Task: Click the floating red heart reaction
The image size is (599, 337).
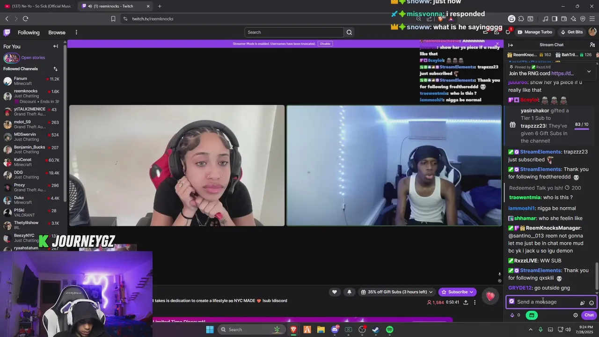Action: coord(490,296)
